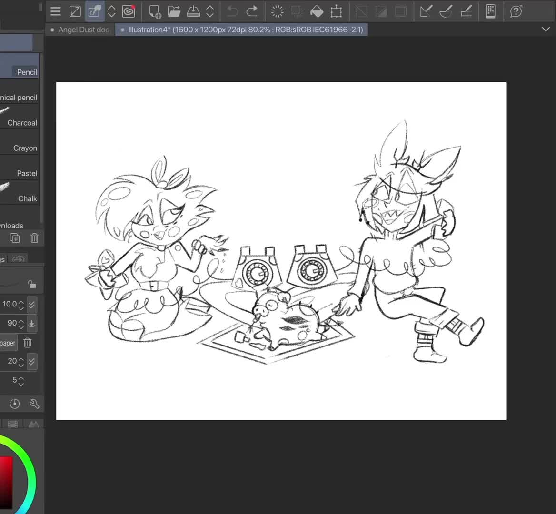Select the Pencil sub tool group
The height and width of the screenshot is (514, 556).
tap(20, 66)
